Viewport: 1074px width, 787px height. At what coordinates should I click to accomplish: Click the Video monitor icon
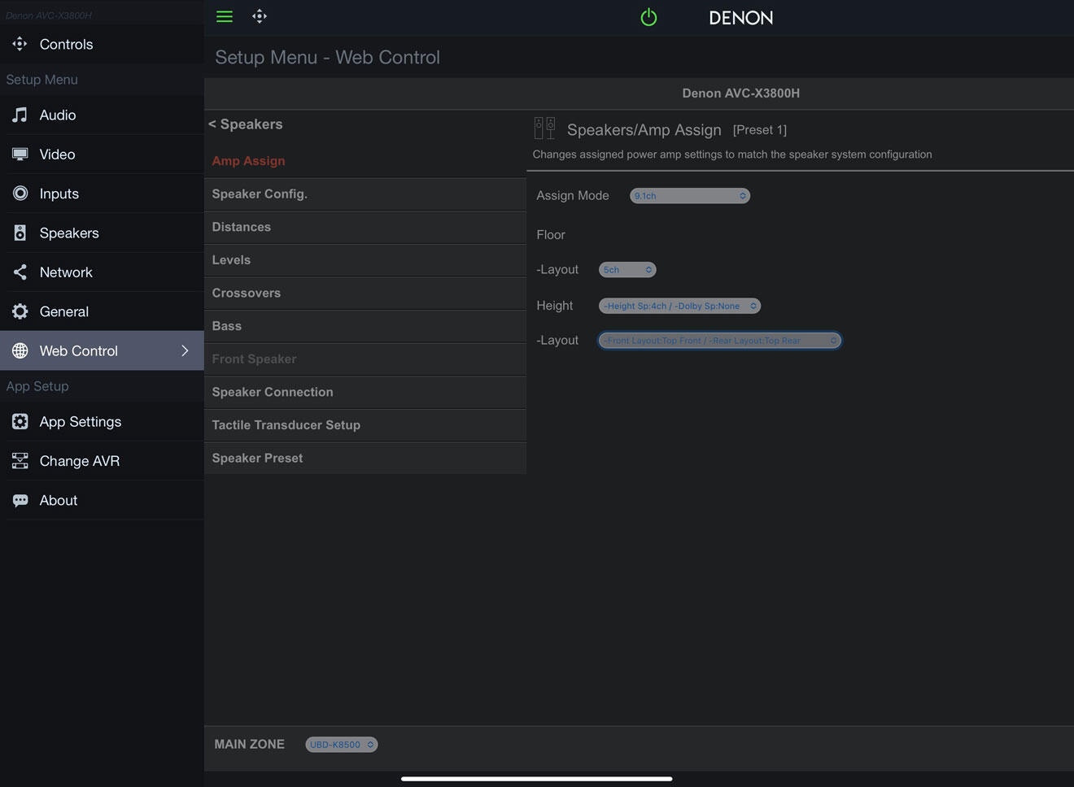tap(20, 154)
